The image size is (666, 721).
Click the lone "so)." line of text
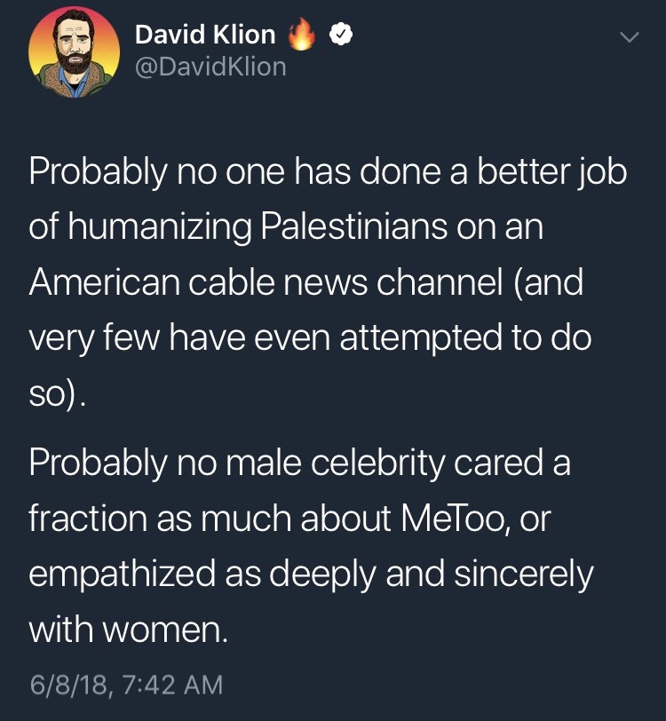click(x=58, y=393)
